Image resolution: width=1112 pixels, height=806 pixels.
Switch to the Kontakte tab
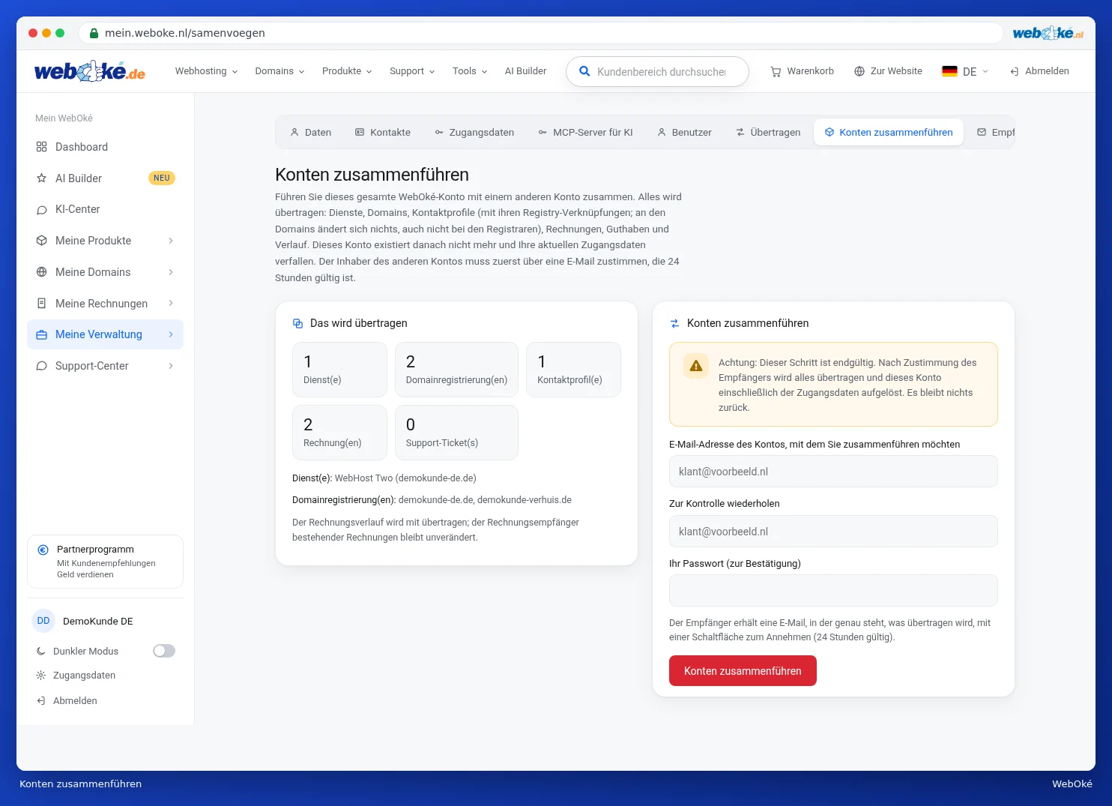(x=383, y=133)
